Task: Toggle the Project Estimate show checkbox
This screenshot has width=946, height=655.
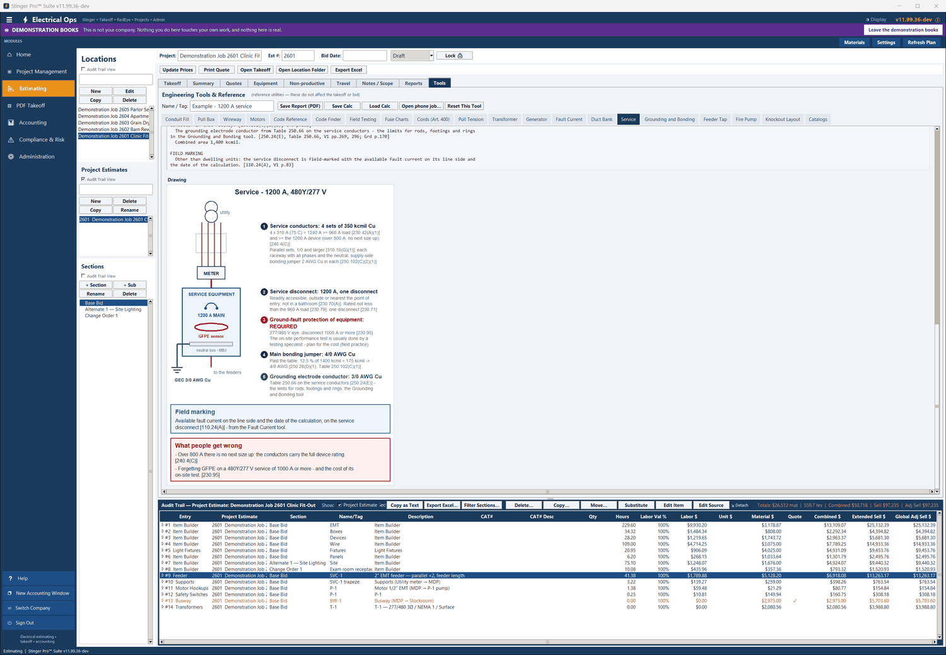Action: coord(340,505)
